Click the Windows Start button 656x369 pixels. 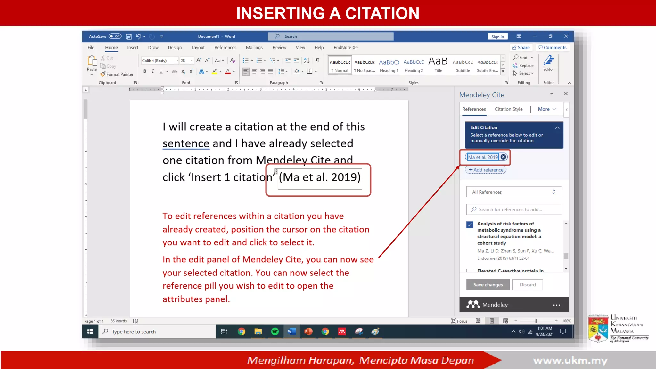(90, 332)
